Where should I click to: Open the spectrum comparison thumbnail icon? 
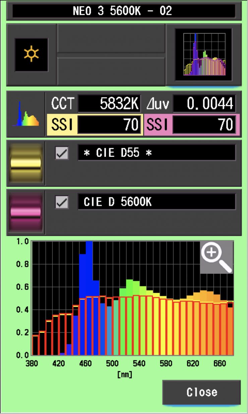pyautogui.click(x=204, y=55)
